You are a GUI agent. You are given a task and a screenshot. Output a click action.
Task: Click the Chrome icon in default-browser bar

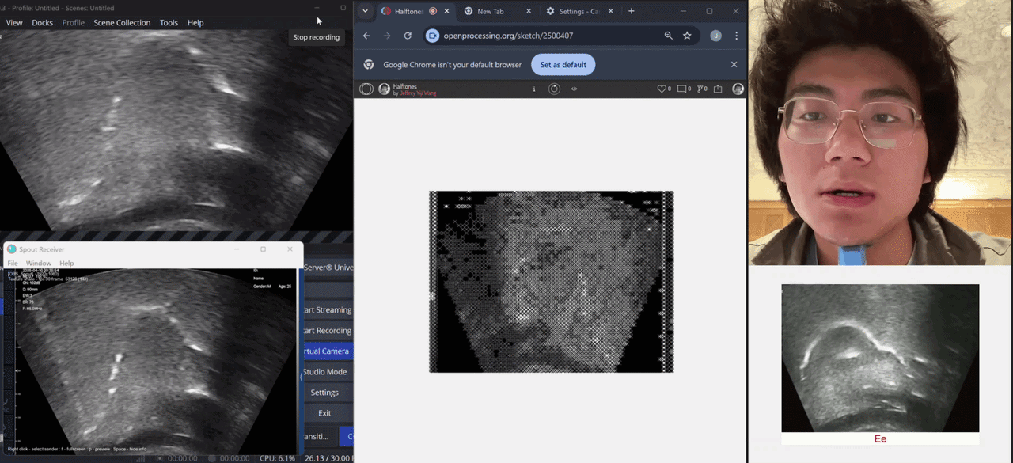click(x=368, y=65)
